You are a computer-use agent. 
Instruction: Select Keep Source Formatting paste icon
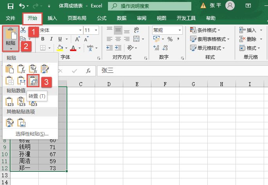[x=45, y=69]
